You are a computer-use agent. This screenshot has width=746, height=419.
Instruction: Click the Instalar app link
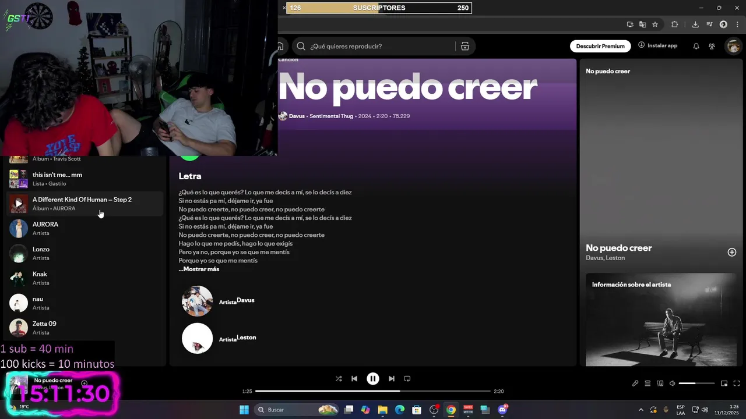658,45
